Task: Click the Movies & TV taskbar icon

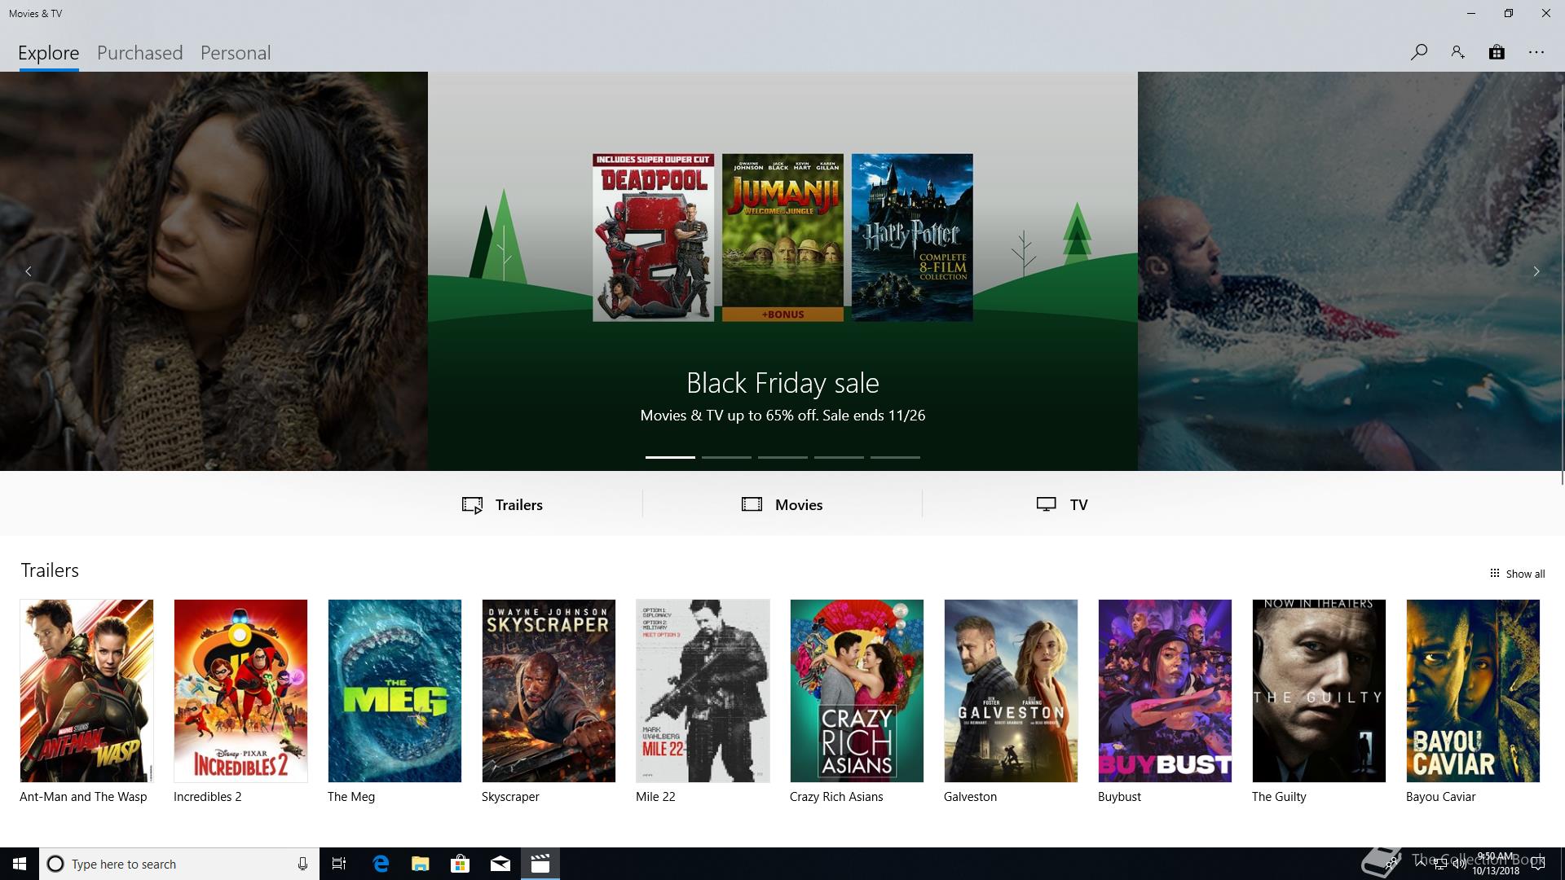Action: click(x=540, y=864)
